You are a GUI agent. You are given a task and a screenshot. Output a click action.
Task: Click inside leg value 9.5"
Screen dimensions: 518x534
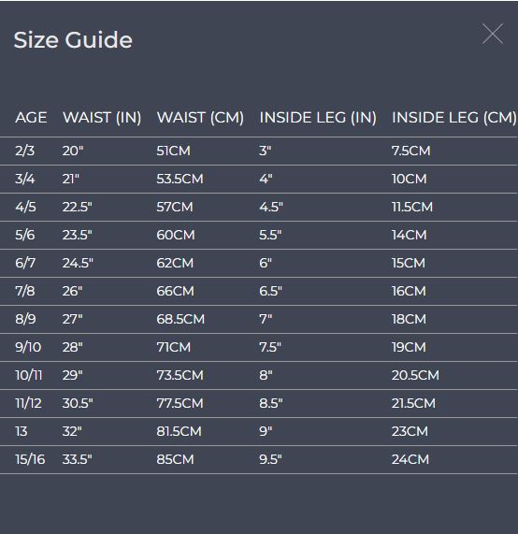pos(271,459)
